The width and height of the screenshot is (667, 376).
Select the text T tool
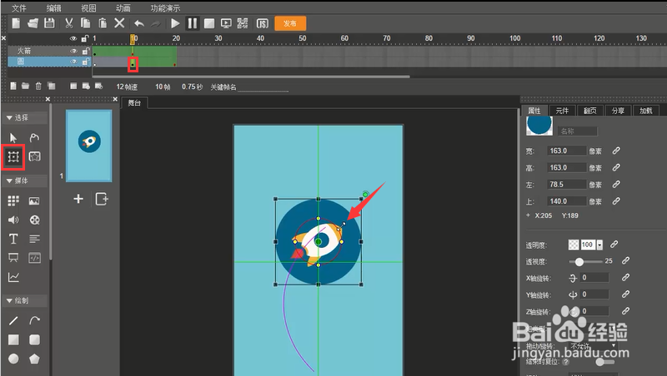(x=13, y=239)
